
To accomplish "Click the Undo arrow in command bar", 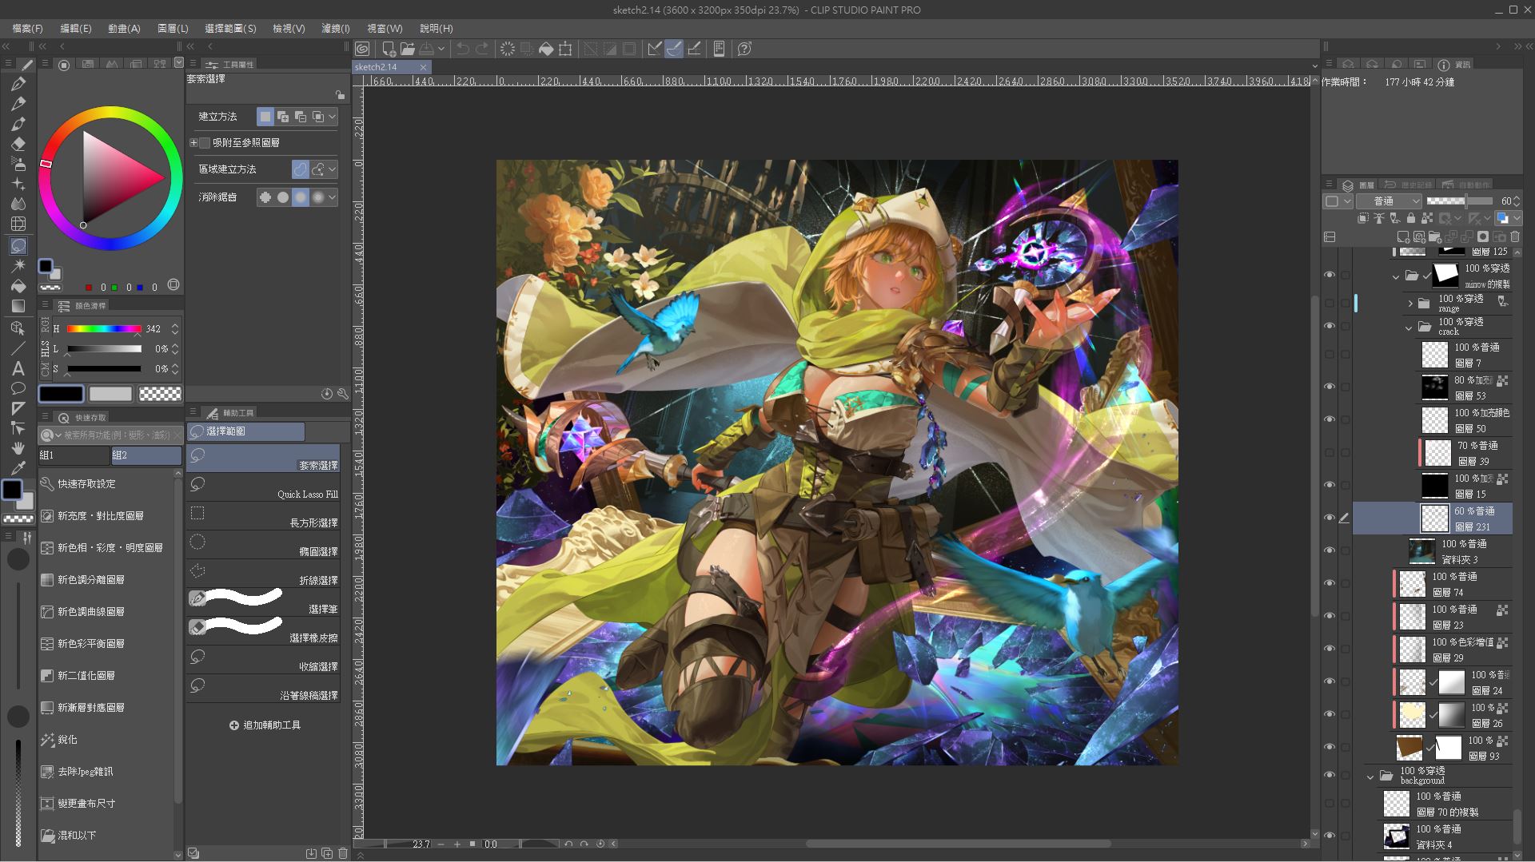I will coord(462,49).
